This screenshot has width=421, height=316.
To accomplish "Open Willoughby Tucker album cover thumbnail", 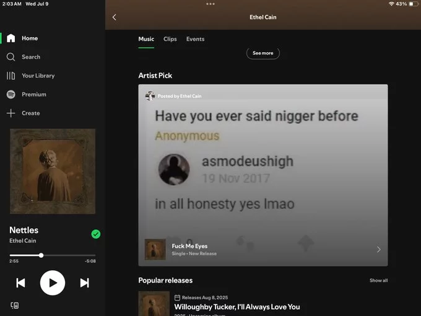I will tap(154, 304).
